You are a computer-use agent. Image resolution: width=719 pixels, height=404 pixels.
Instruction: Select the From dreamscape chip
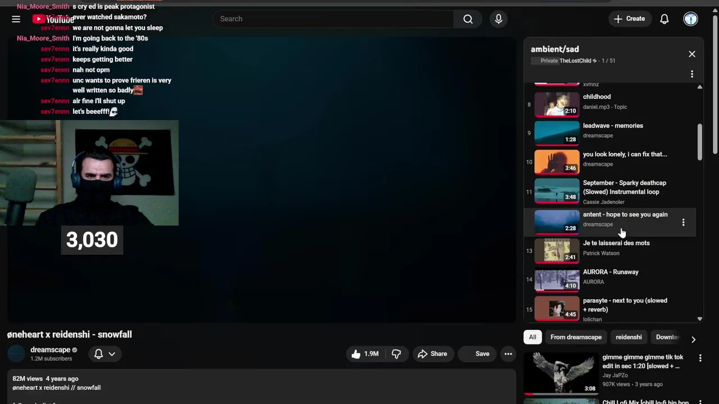tap(576, 337)
